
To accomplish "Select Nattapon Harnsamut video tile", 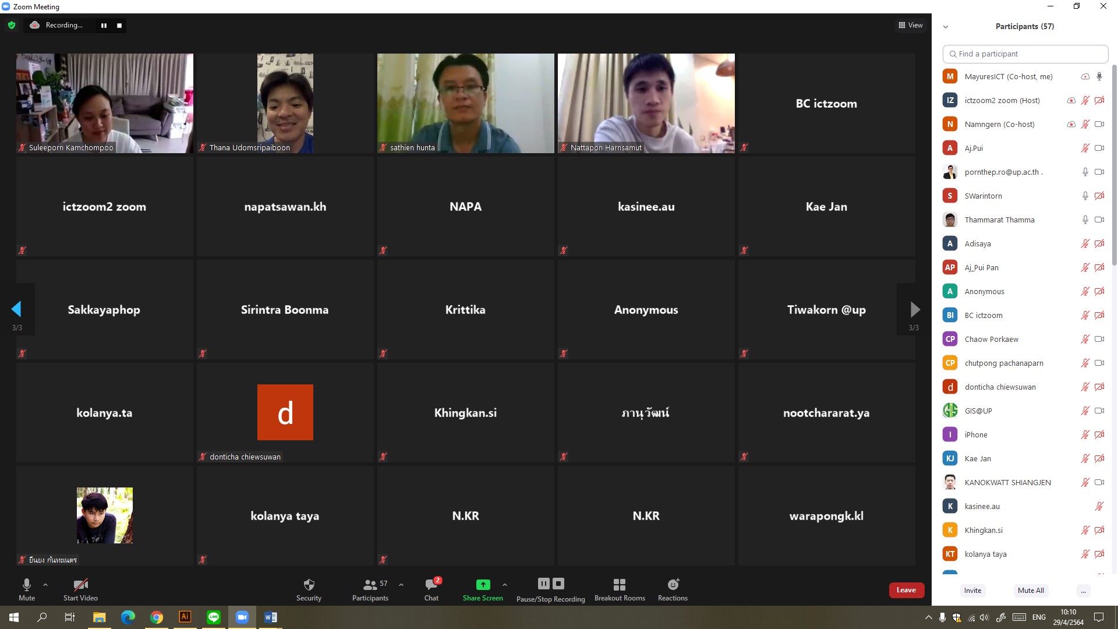I will pyautogui.click(x=646, y=103).
